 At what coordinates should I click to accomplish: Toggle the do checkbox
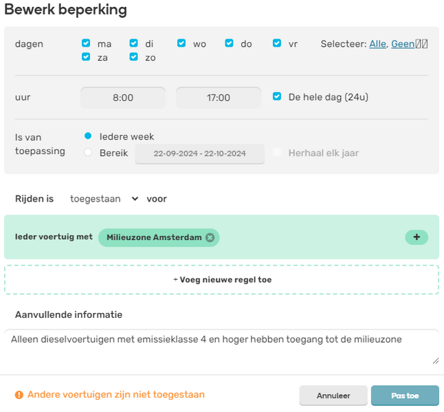(230, 43)
